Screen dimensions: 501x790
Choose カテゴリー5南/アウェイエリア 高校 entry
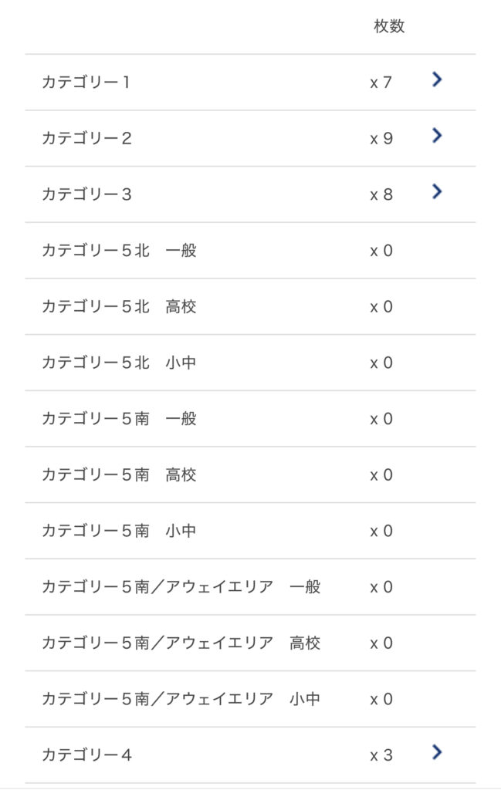point(181,643)
